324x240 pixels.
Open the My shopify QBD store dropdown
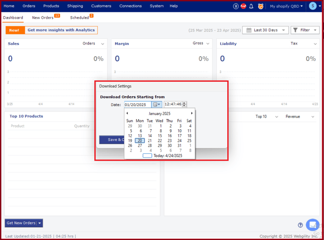coord(286,6)
